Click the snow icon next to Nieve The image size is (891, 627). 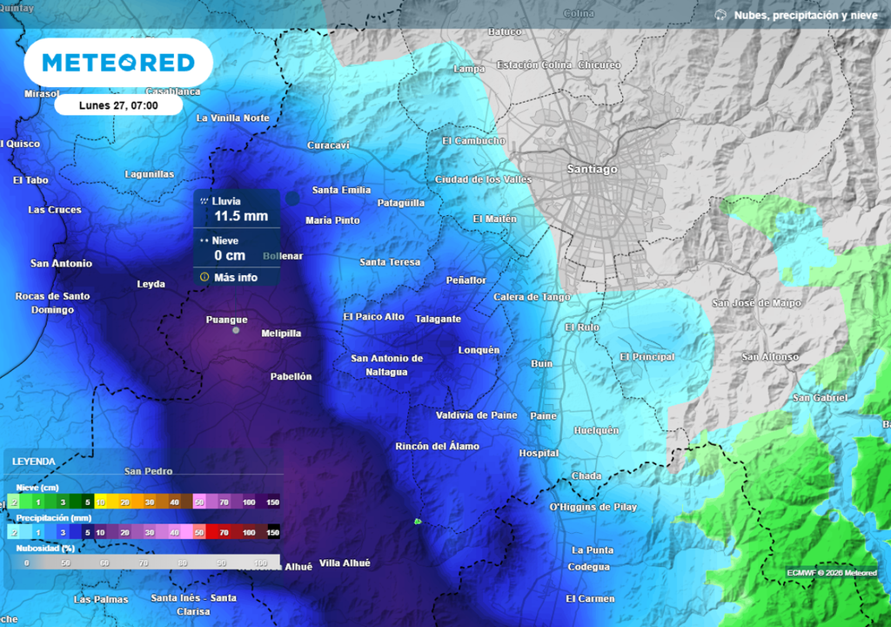coord(204,240)
